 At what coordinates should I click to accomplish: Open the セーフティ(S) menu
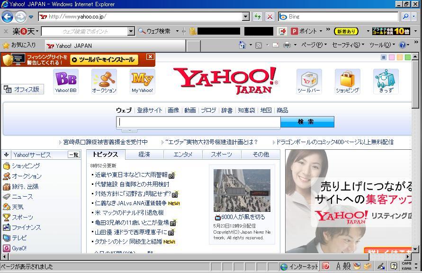[348, 45]
